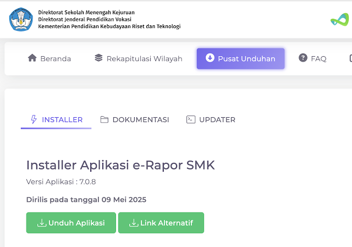This screenshot has height=247, width=352.
Task: Switch to the DOKUMENTASI tab
Action: pos(135,120)
